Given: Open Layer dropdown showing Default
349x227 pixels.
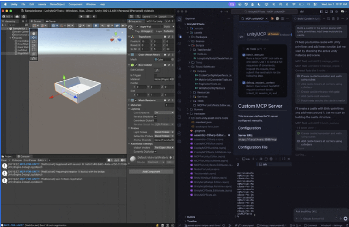Looking at the screenshot, I should tap(168, 31).
